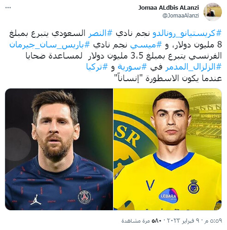
Task: Open the three-dot more options menu
Action: coord(8,7)
